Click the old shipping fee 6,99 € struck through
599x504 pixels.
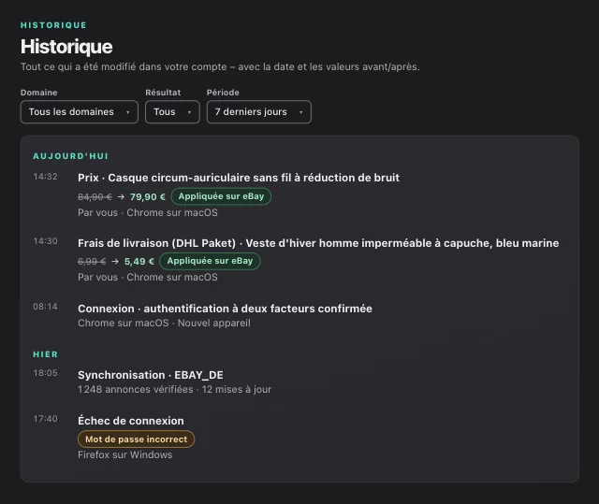point(92,261)
